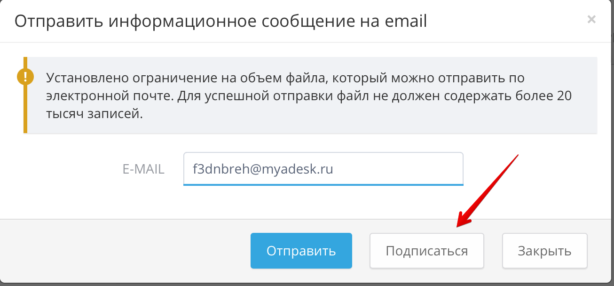614x286 pixels.
Task: Click the blue Отправить button
Action: click(301, 251)
